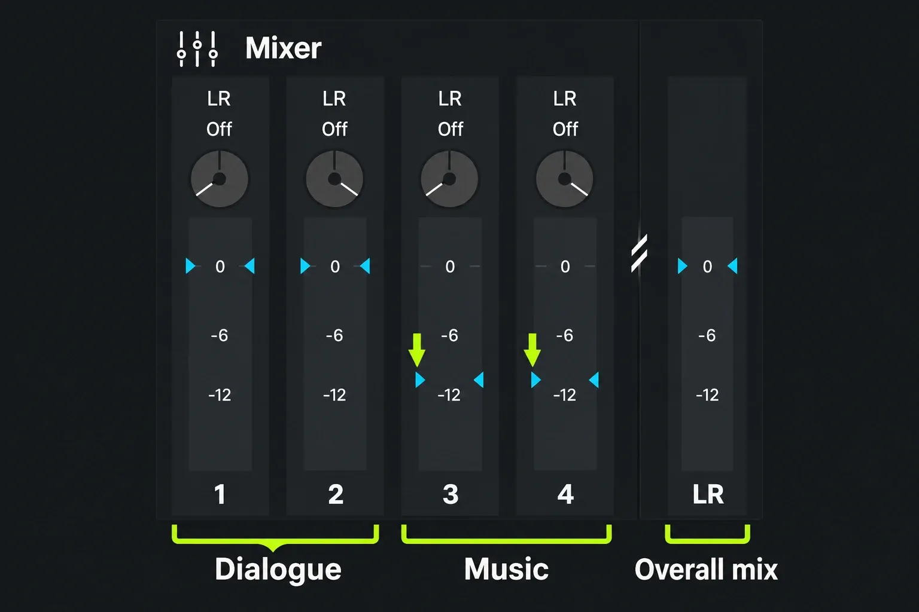Open the LR output routing on channel 2
Viewport: 919px width, 612px height.
click(334, 99)
